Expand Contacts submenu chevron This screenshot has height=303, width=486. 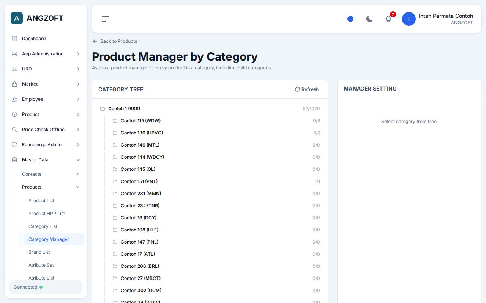[77, 174]
